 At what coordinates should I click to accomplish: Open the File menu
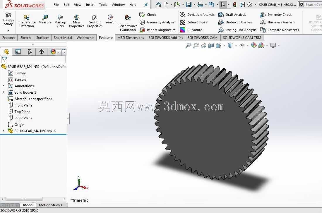pyautogui.click(x=56, y=4)
